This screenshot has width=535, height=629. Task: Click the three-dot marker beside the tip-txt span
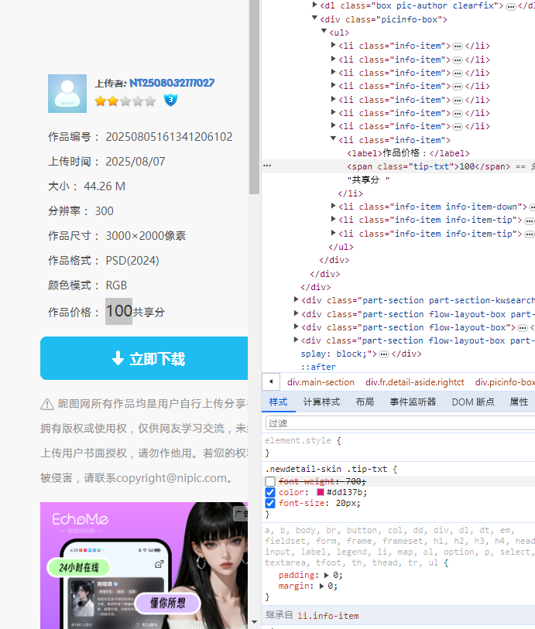[x=267, y=166]
